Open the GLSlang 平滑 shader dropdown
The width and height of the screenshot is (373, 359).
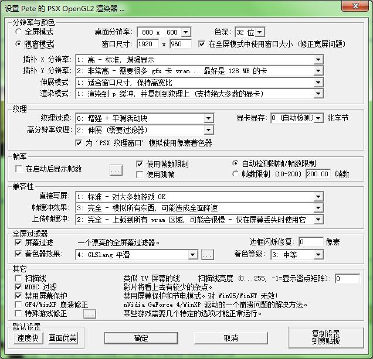(137, 255)
